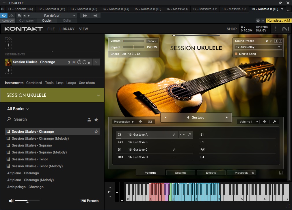Click the favorites star filter icon
Screen dimensions: 292x210
click(x=96, y=119)
